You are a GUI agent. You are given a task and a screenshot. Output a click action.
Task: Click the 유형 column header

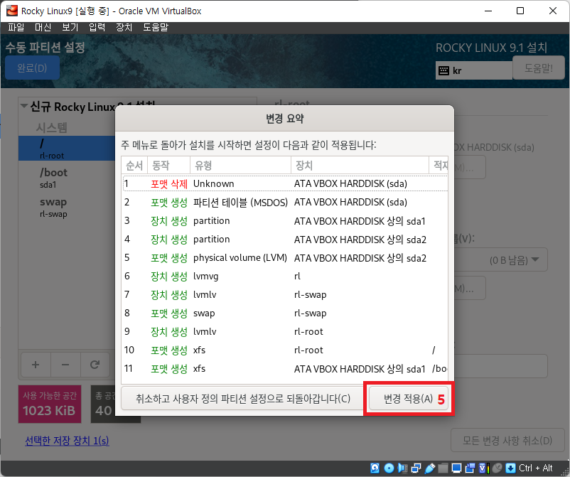coord(241,166)
